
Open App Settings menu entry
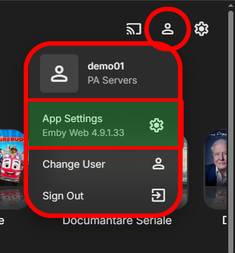click(103, 124)
